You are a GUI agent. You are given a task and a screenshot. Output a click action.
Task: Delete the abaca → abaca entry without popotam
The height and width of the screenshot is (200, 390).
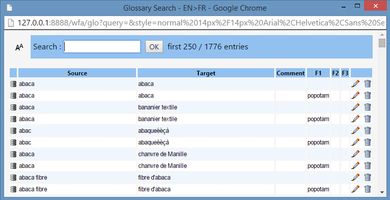(368, 83)
